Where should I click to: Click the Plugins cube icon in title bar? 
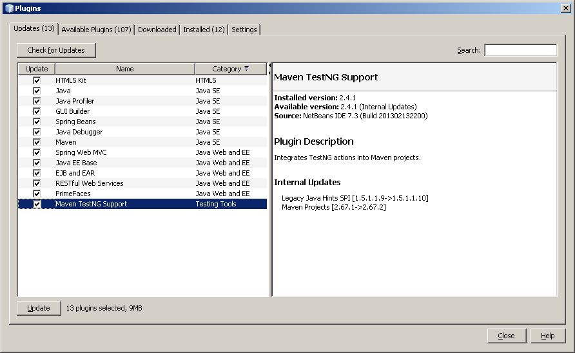[8, 8]
